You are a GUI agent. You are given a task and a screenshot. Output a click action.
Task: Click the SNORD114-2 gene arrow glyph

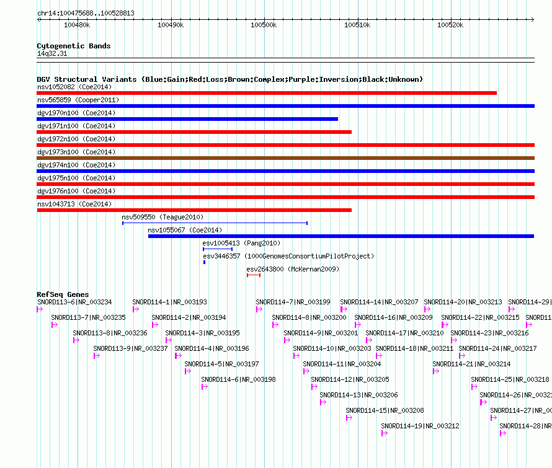click(155, 325)
